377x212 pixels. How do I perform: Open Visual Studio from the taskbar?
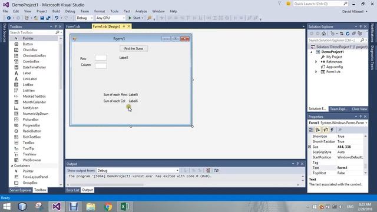[x=57, y=207]
